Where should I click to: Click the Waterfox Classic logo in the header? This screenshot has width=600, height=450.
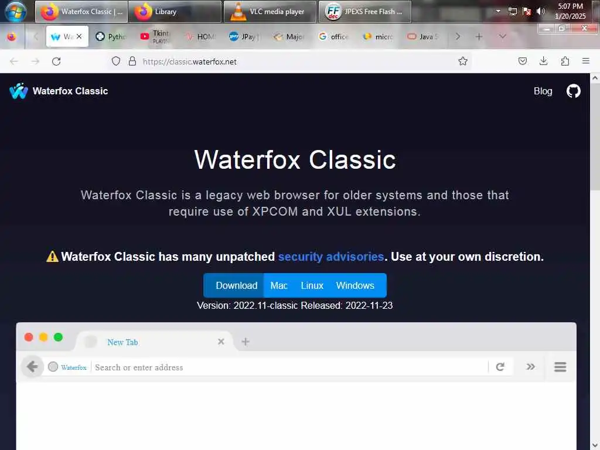pos(59,91)
